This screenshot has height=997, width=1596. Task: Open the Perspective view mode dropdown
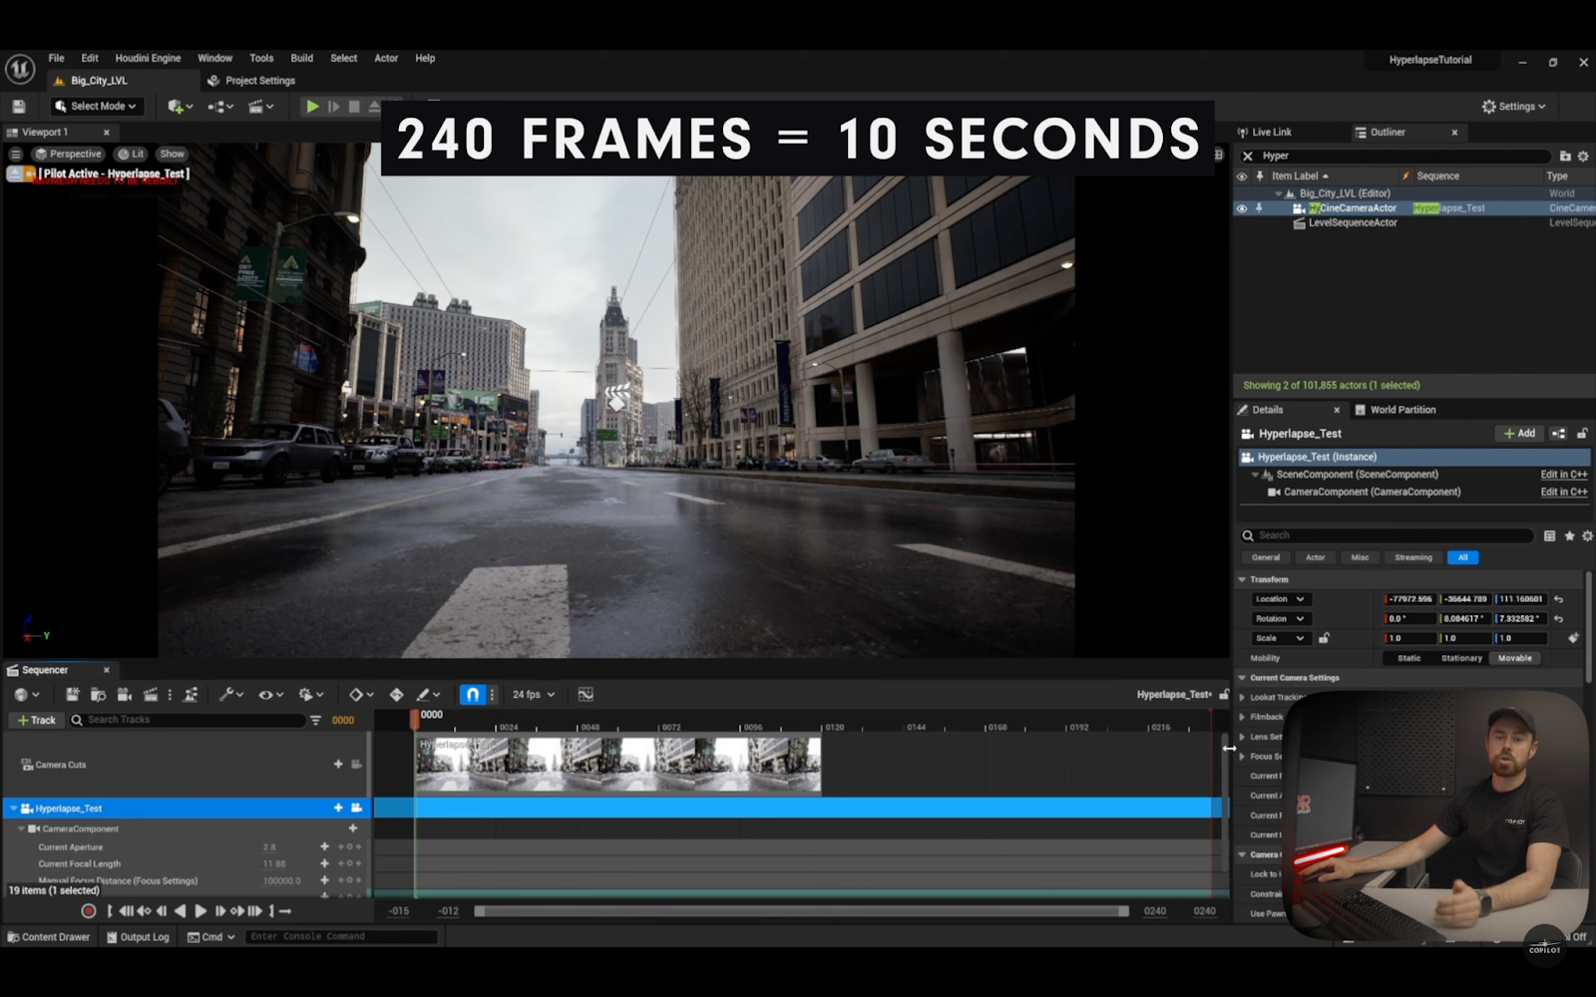[67, 154]
